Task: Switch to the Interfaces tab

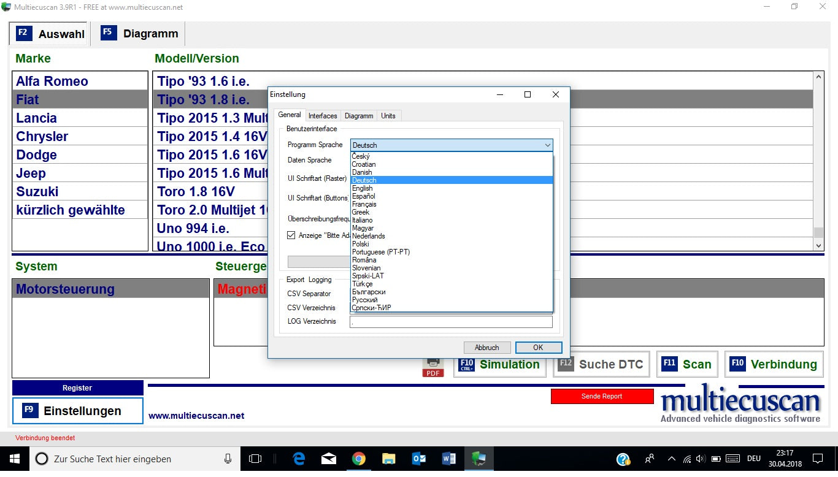Action: coord(323,116)
